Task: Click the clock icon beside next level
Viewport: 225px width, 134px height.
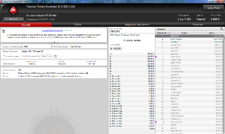Action: pyautogui.click(x=55, y=56)
